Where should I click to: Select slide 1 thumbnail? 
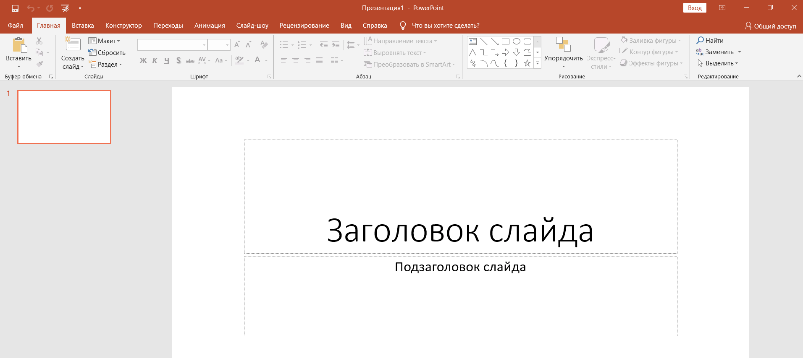[x=64, y=117]
